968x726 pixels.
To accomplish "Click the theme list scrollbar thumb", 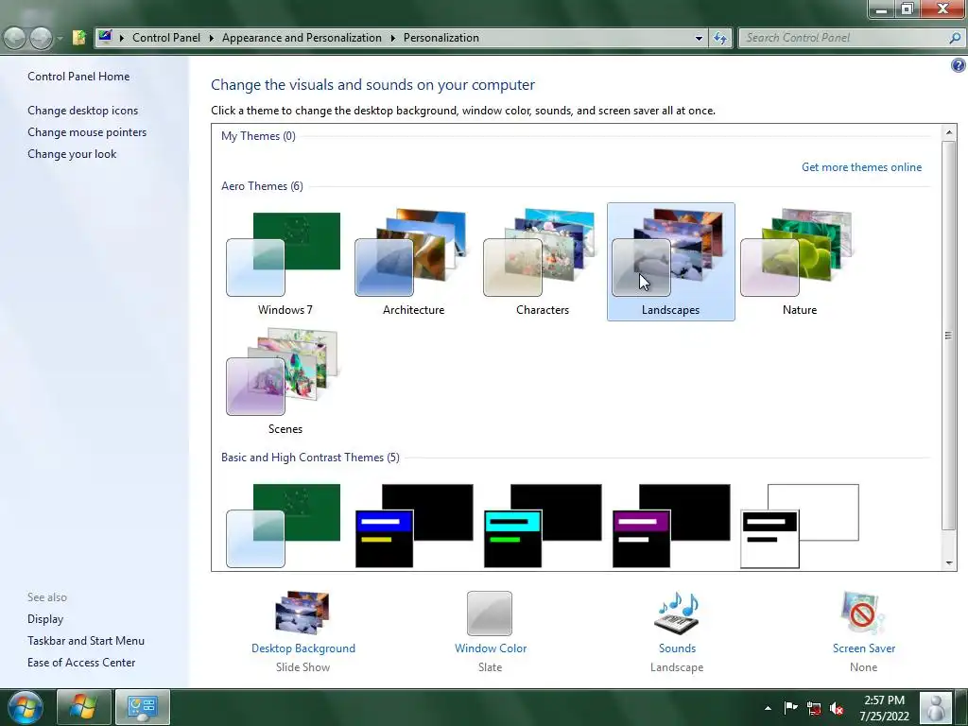I will (x=949, y=336).
